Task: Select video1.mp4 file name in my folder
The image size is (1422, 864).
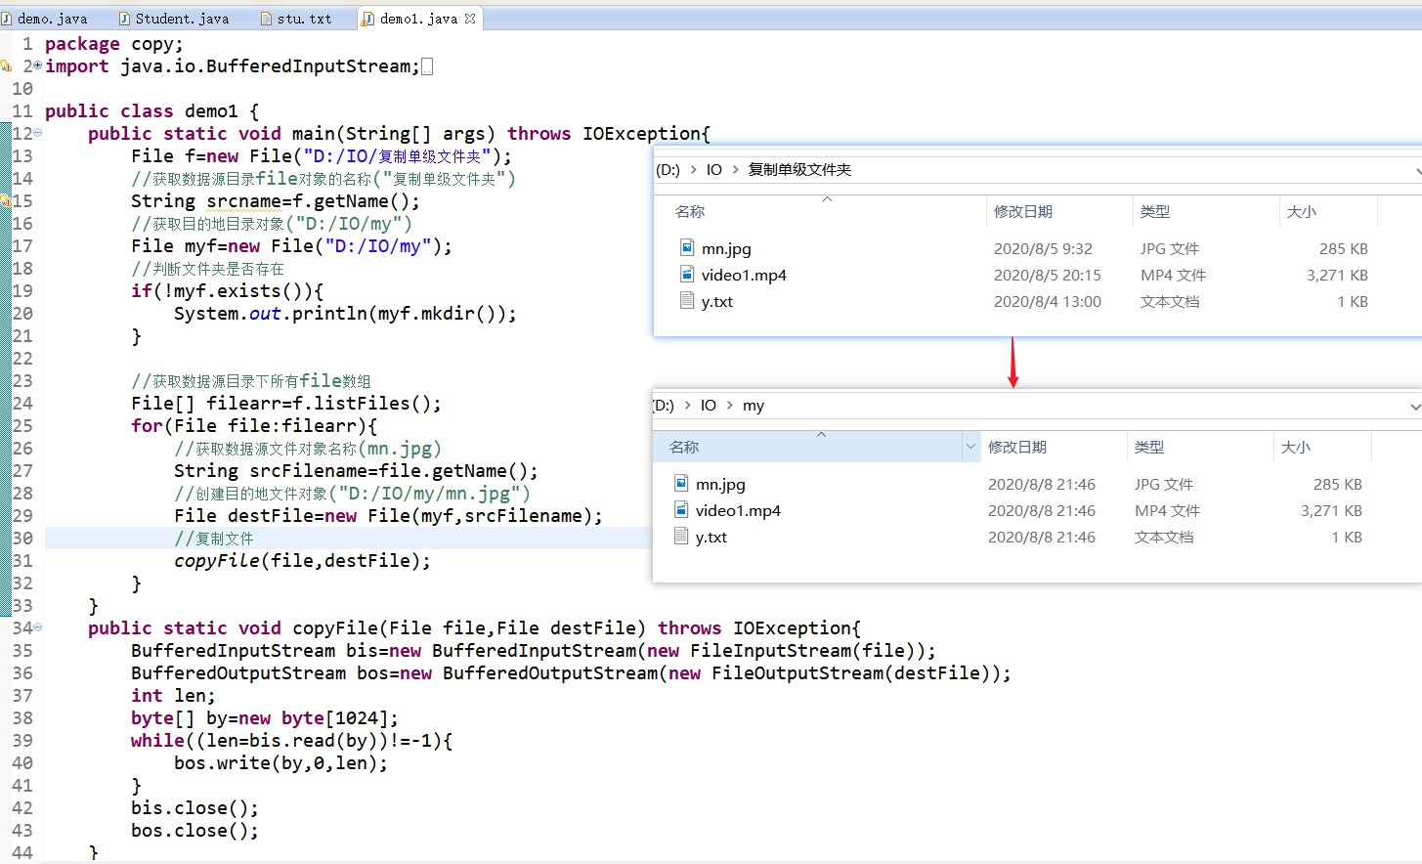Action: pyautogui.click(x=738, y=511)
